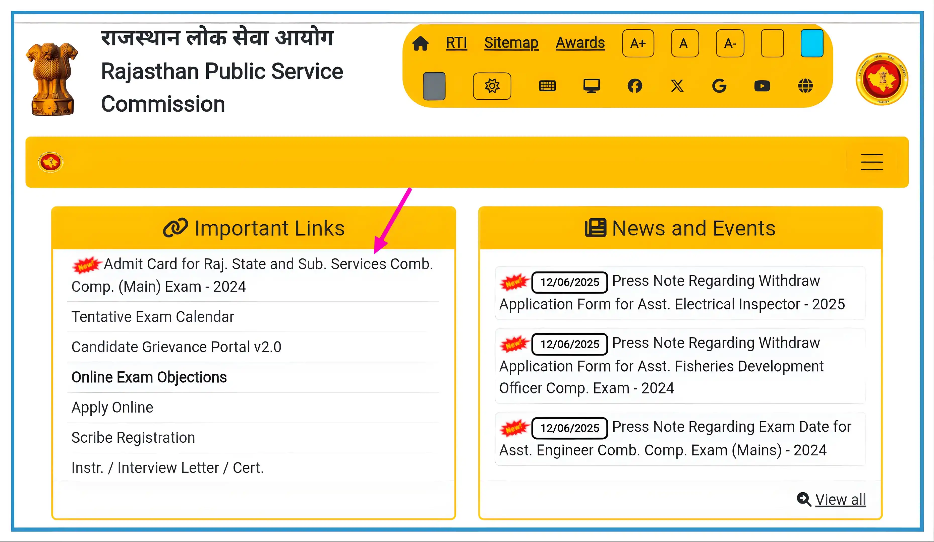Screen dimensions: 934x542
Task: Open Candidate Grievance Portal v2.0
Action: (x=177, y=347)
